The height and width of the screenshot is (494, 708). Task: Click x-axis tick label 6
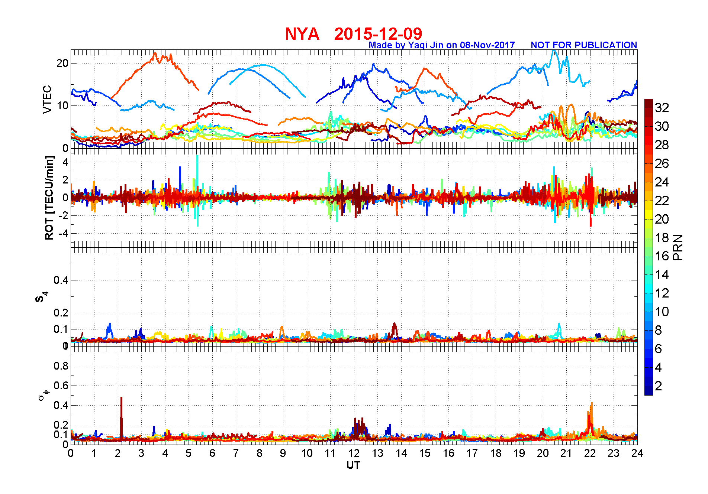coord(212,453)
